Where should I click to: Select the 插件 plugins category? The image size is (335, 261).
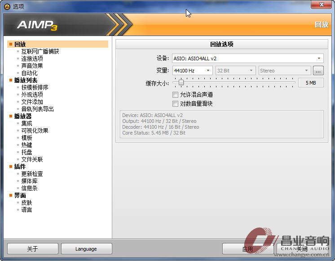(20, 166)
